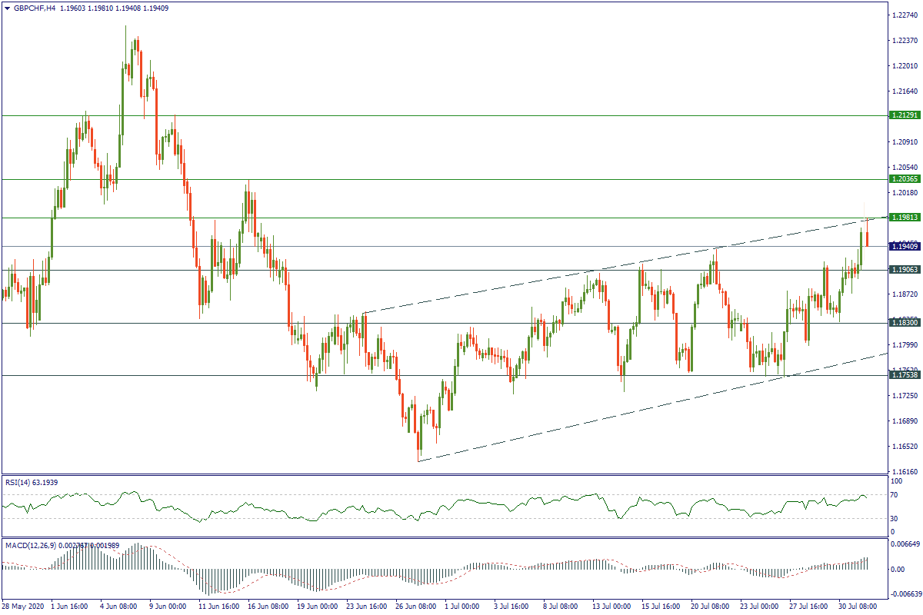Click the 1.19813 resistance level tag
The image size is (923, 615).
click(x=904, y=218)
